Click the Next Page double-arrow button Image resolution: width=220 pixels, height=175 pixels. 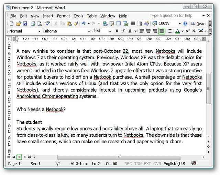tap(209, 152)
